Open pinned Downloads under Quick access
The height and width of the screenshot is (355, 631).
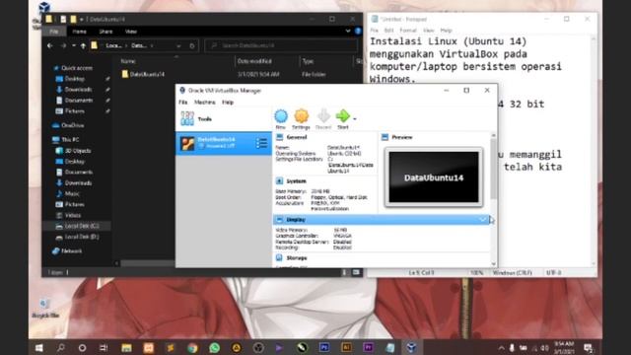click(74, 90)
